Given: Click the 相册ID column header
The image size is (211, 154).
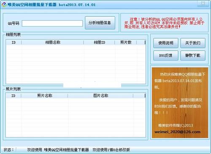Looking at the screenshot, I should pos(99,42).
